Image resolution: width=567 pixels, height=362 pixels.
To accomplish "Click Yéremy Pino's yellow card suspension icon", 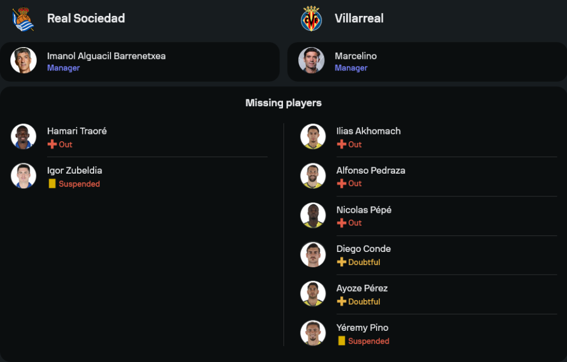I will [x=341, y=341].
